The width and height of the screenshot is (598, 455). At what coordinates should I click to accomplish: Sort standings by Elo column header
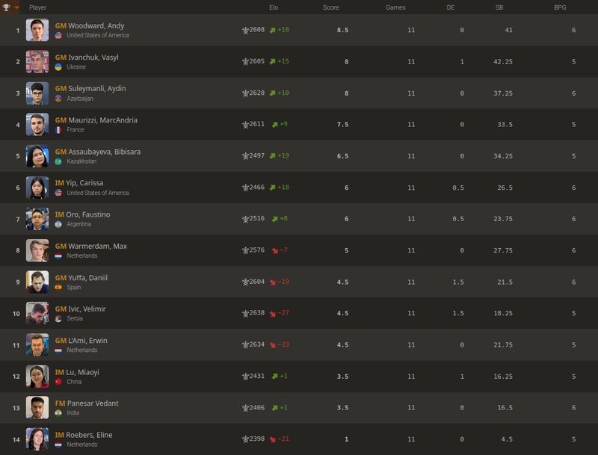pyautogui.click(x=274, y=7)
